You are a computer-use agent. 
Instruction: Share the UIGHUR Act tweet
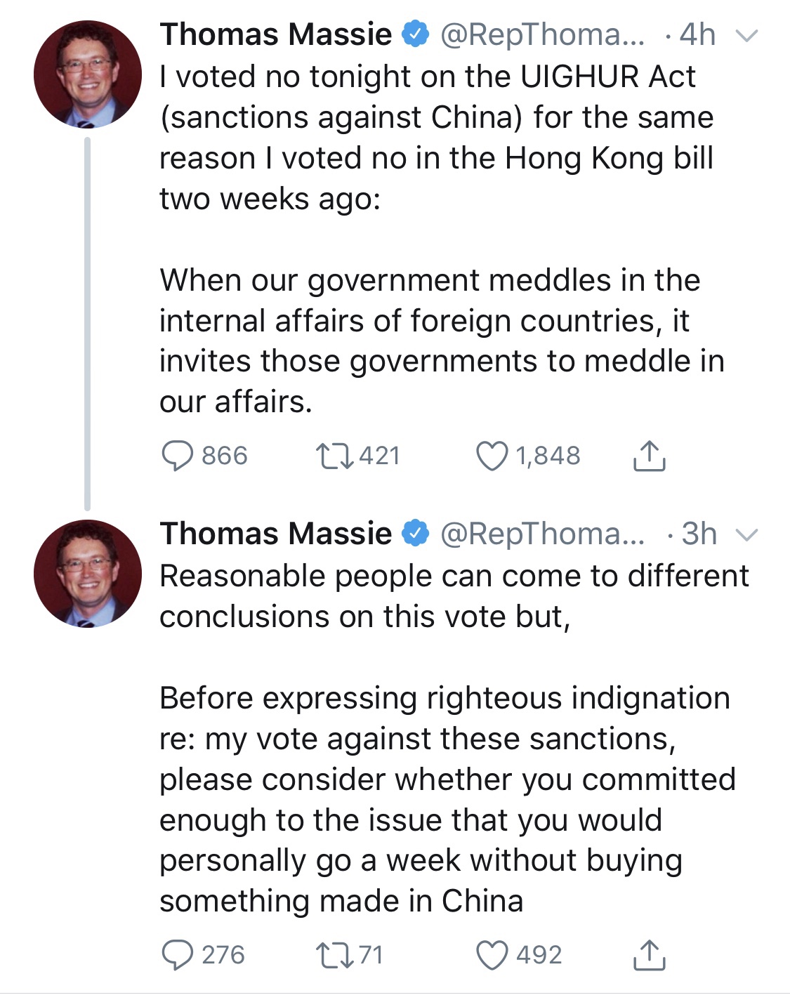pos(649,456)
